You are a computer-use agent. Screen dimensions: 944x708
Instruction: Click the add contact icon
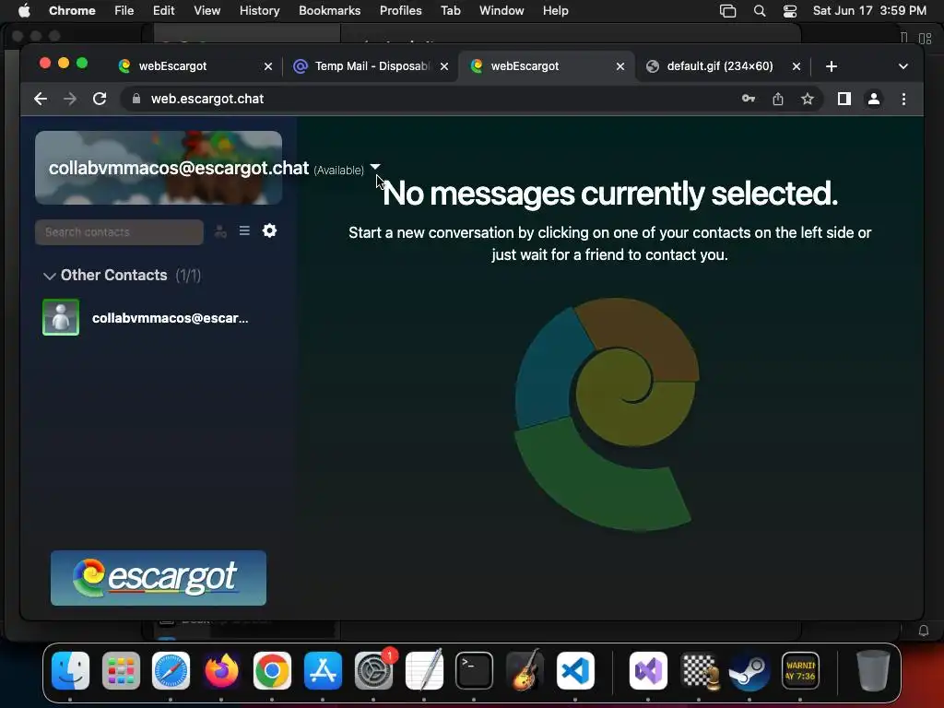point(220,231)
